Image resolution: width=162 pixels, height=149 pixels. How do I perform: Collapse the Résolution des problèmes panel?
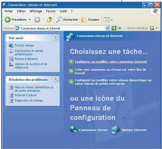tap(56, 79)
